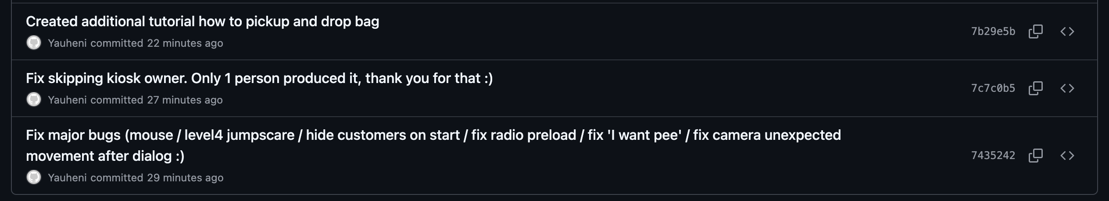This screenshot has width=1109, height=201.
Task: Copy full SHA for commit 7435242
Action: click(x=1035, y=156)
